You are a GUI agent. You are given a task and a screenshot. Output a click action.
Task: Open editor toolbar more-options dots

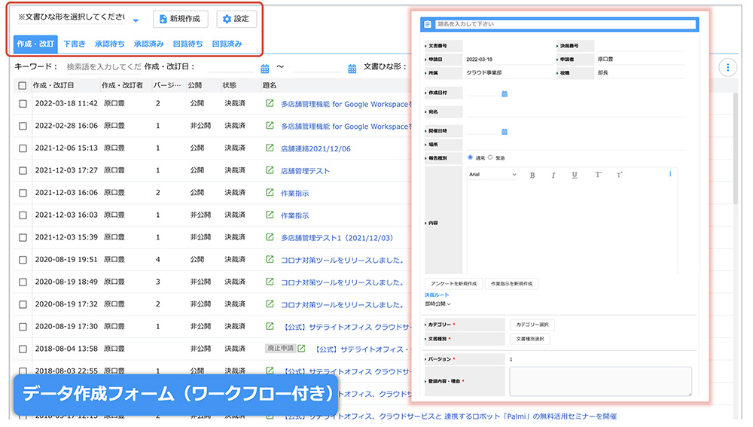tap(670, 175)
